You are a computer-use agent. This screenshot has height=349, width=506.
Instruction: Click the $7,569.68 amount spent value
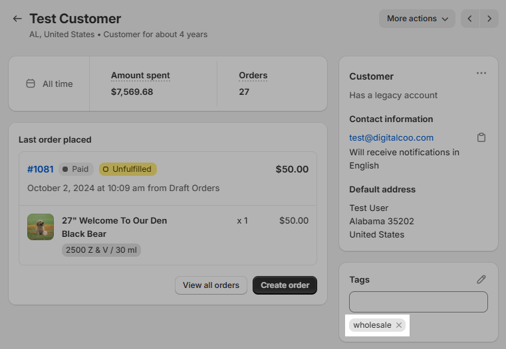132,92
